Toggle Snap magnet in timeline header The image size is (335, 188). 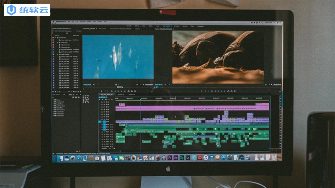click(x=103, y=99)
